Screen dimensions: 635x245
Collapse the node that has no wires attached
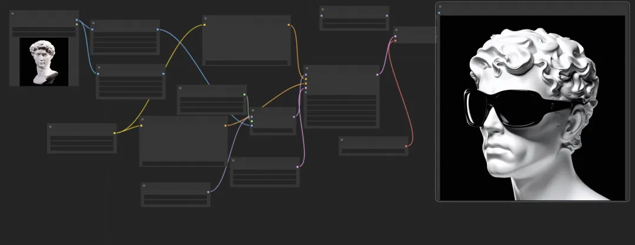(322, 9)
